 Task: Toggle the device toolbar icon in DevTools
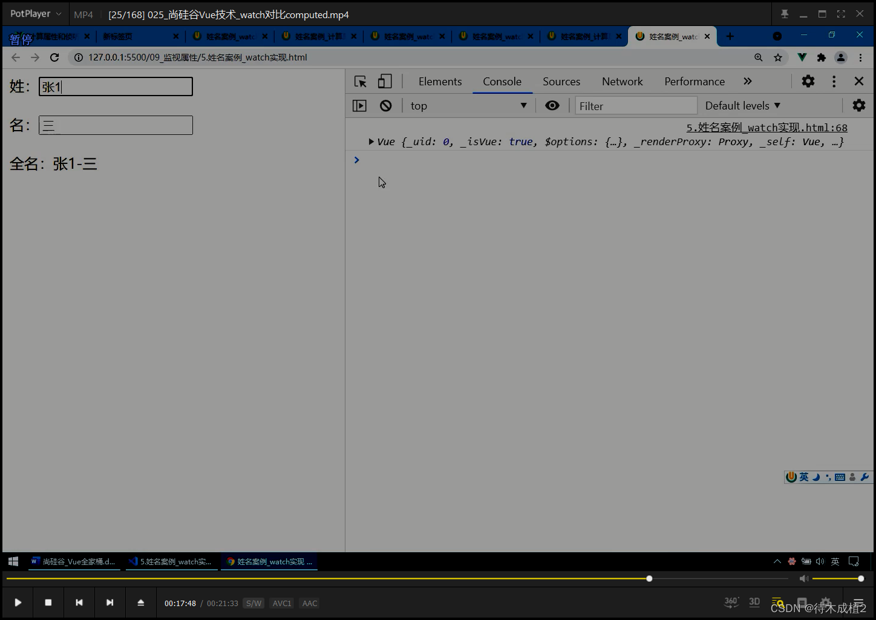click(x=385, y=82)
